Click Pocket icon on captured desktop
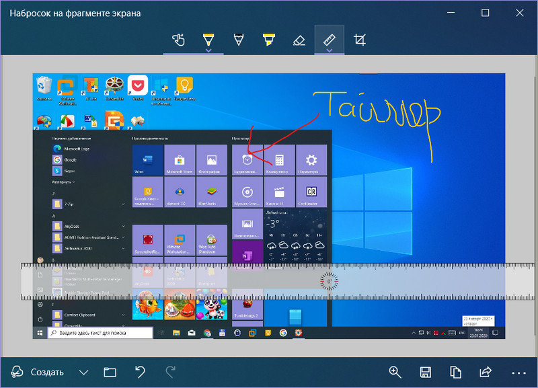The width and height of the screenshot is (538, 388). (x=138, y=87)
